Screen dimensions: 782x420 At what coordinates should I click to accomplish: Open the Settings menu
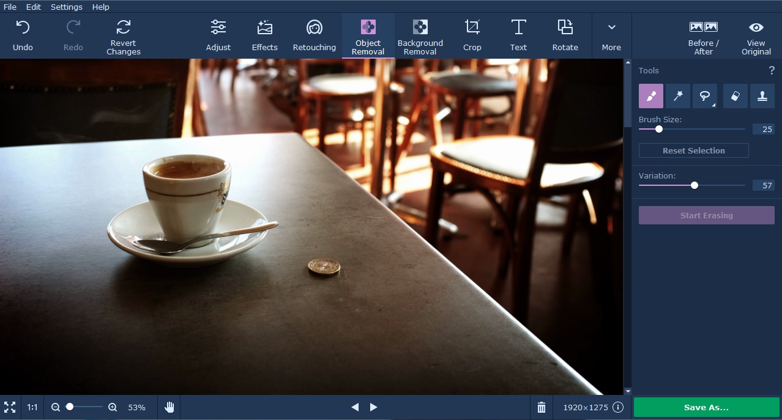(67, 7)
